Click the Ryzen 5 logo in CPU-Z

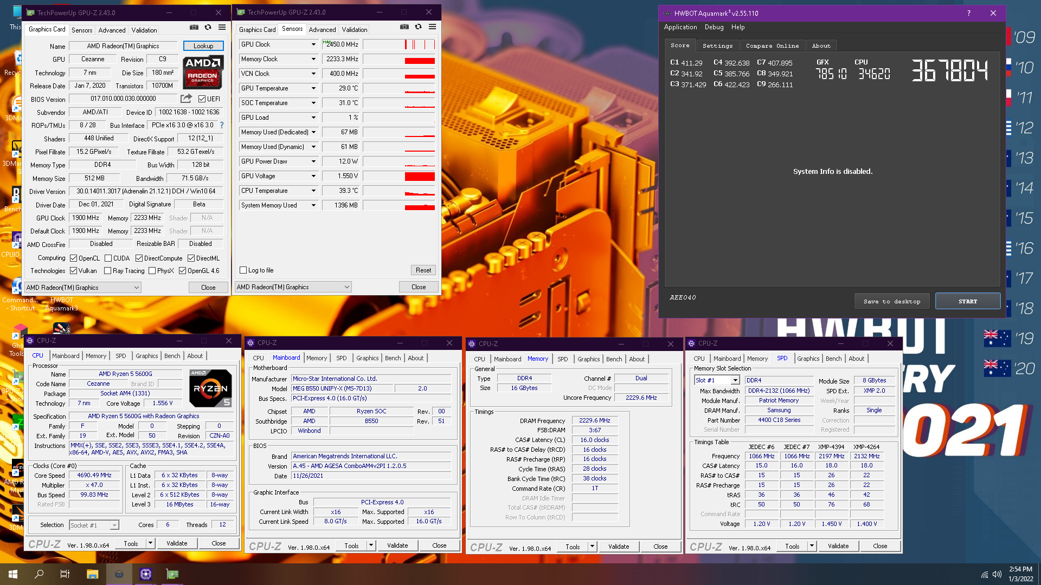211,388
